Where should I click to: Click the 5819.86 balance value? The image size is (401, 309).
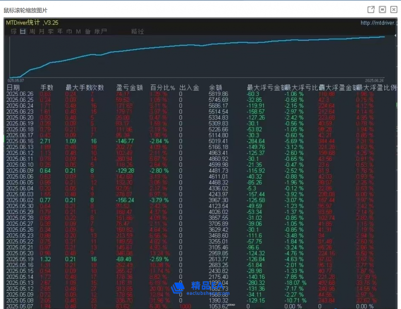[219, 94]
